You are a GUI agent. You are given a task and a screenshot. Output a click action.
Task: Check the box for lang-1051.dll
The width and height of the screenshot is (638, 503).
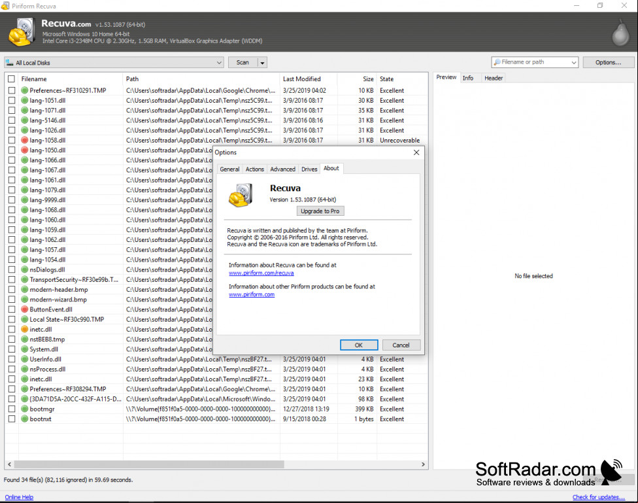[11, 100]
